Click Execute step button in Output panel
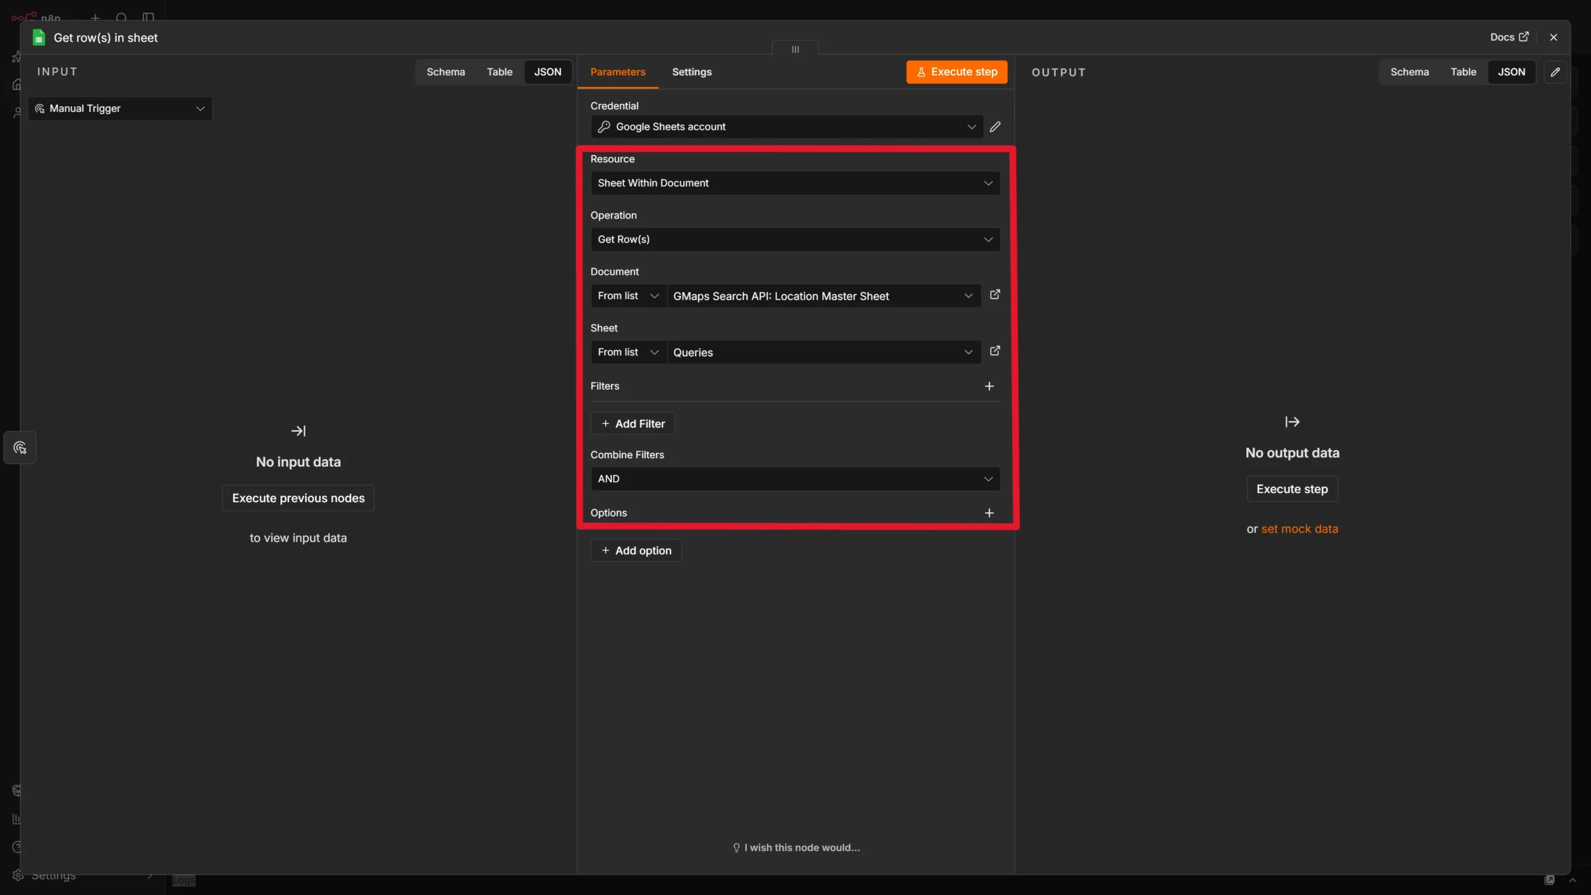Viewport: 1591px width, 895px height. (x=1292, y=489)
